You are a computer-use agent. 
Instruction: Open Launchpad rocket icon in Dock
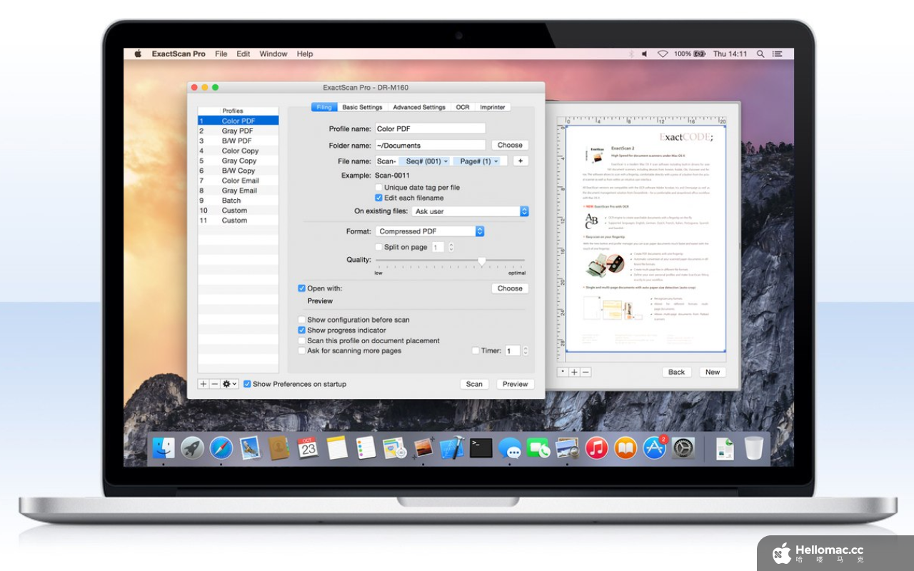click(192, 448)
